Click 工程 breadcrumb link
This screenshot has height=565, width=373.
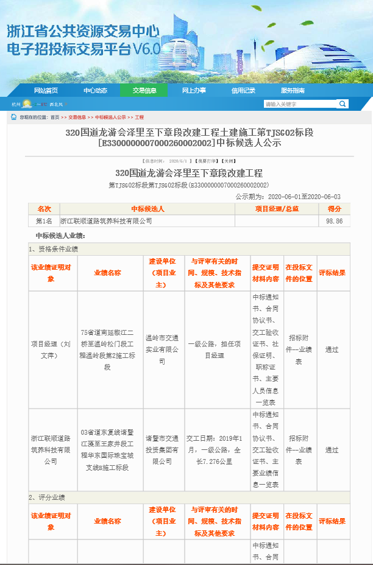click(x=139, y=117)
